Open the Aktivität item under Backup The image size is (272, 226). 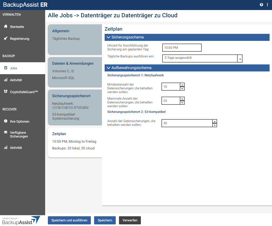tap(16, 80)
